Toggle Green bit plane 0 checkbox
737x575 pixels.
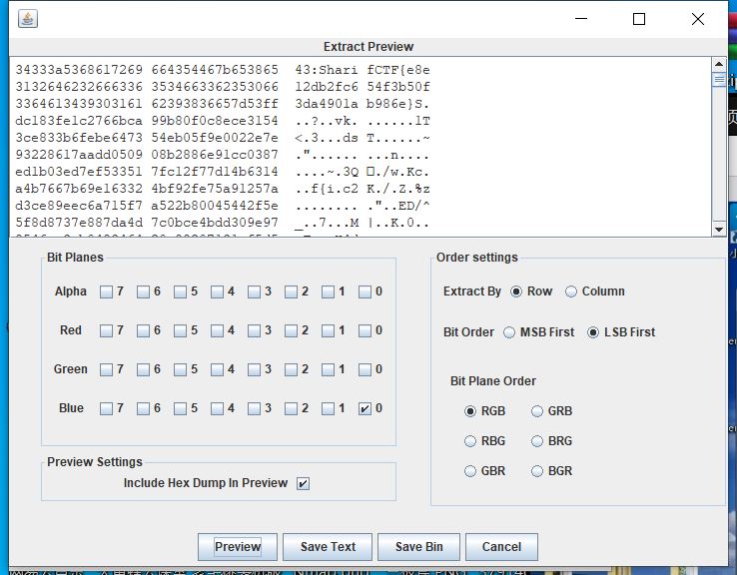point(365,370)
